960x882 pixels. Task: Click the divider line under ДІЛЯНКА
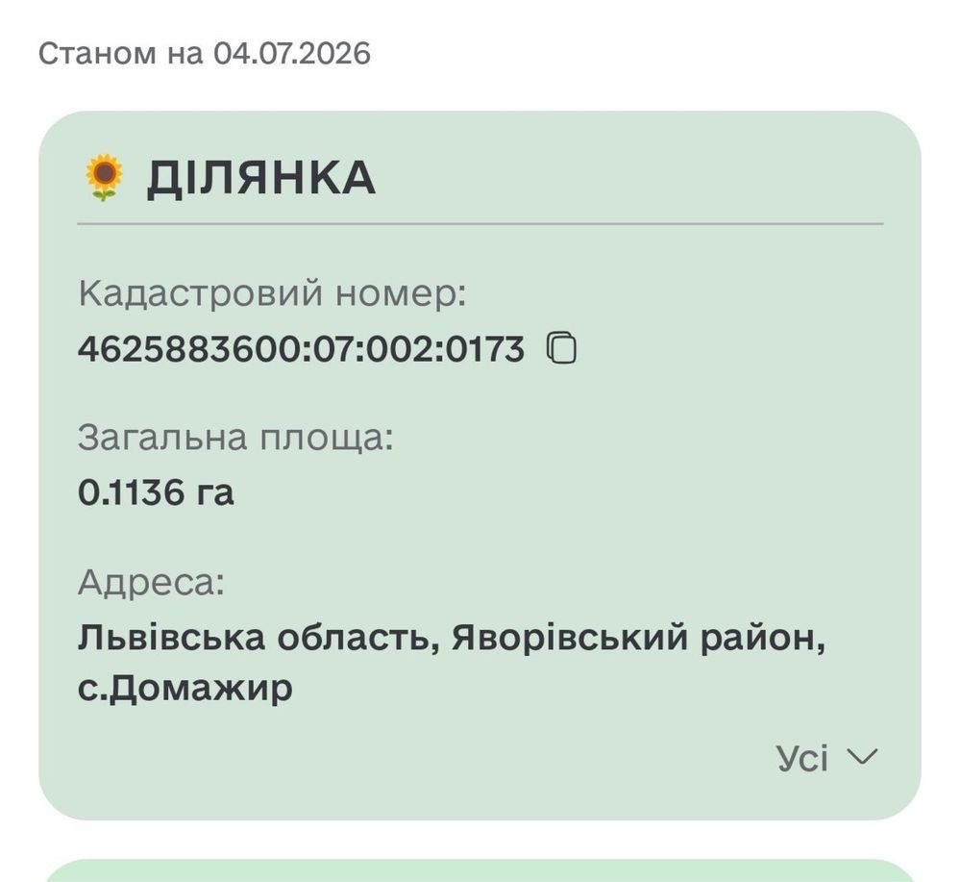point(480,224)
